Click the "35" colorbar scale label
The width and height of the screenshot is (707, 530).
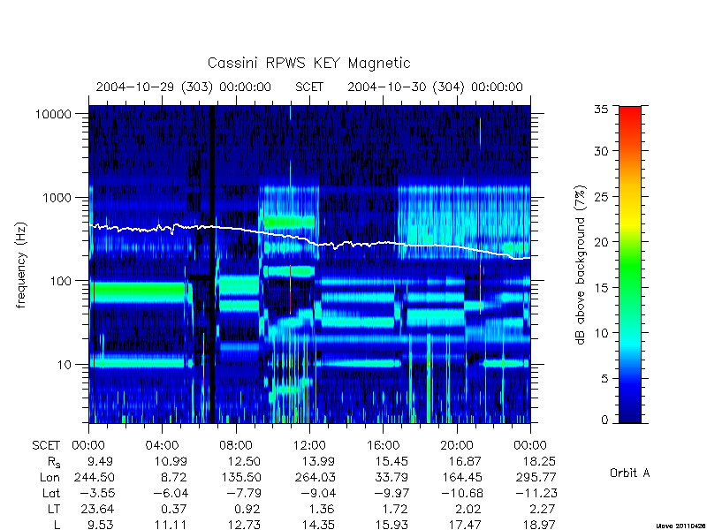point(601,110)
